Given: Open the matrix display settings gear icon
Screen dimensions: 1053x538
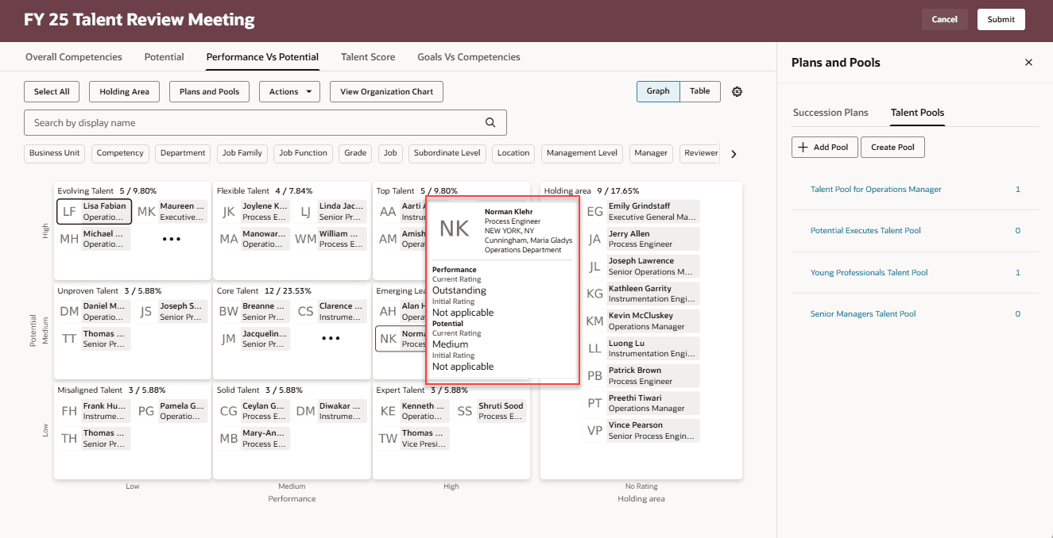Looking at the screenshot, I should pyautogui.click(x=737, y=91).
